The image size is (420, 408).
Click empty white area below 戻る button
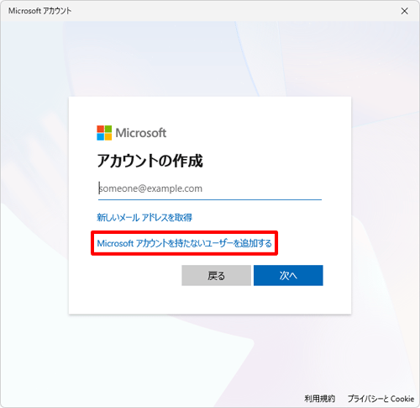click(216, 299)
